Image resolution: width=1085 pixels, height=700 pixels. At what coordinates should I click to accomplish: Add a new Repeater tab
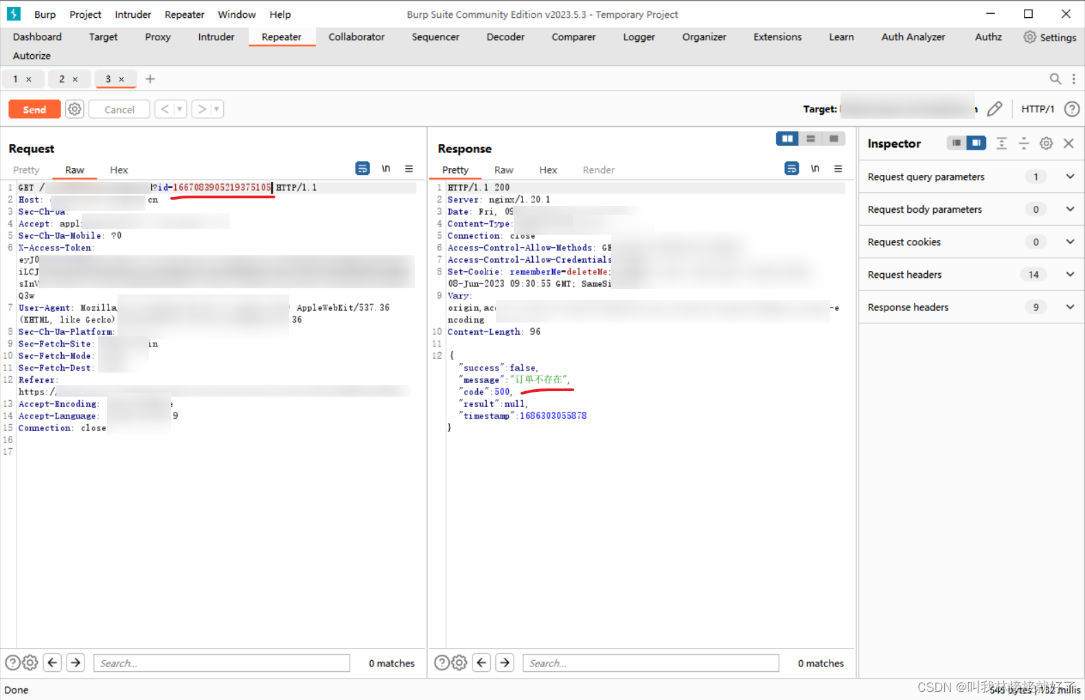[x=150, y=79]
